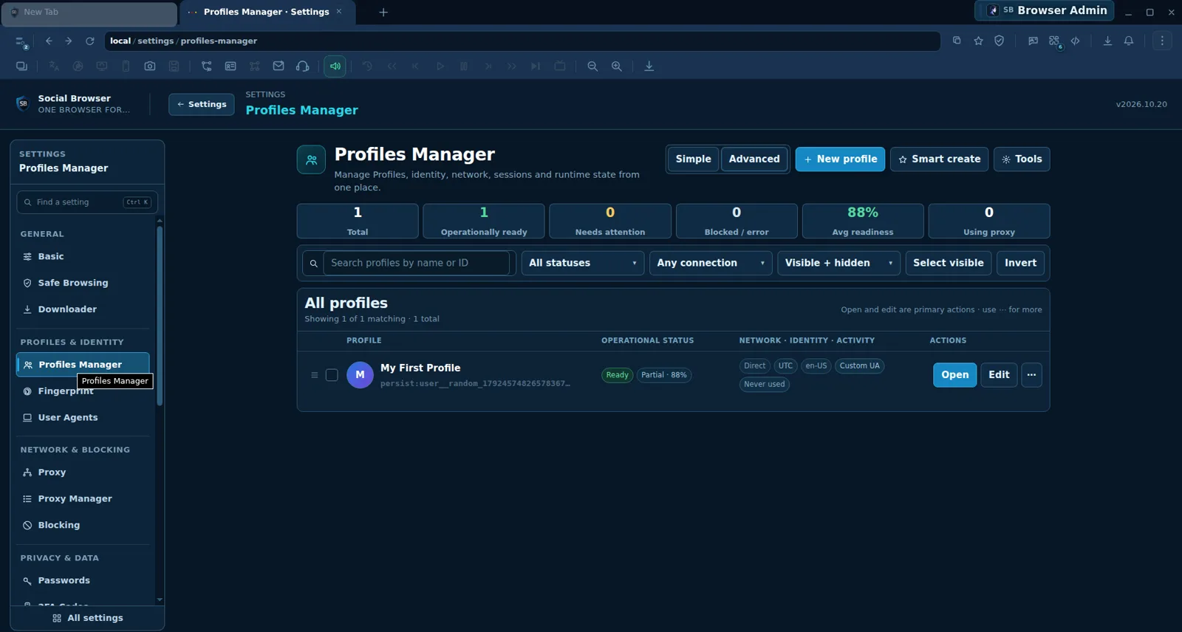Open My First Profile with the Open button
This screenshot has height=632, width=1182.
click(x=954, y=375)
